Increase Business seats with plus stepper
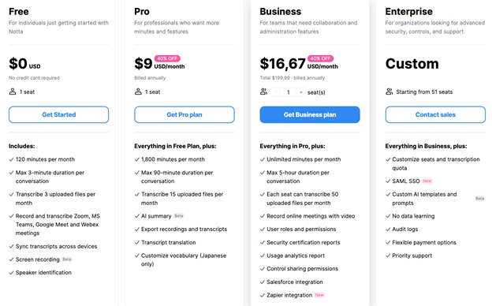This screenshot has height=306, width=492. (301, 92)
